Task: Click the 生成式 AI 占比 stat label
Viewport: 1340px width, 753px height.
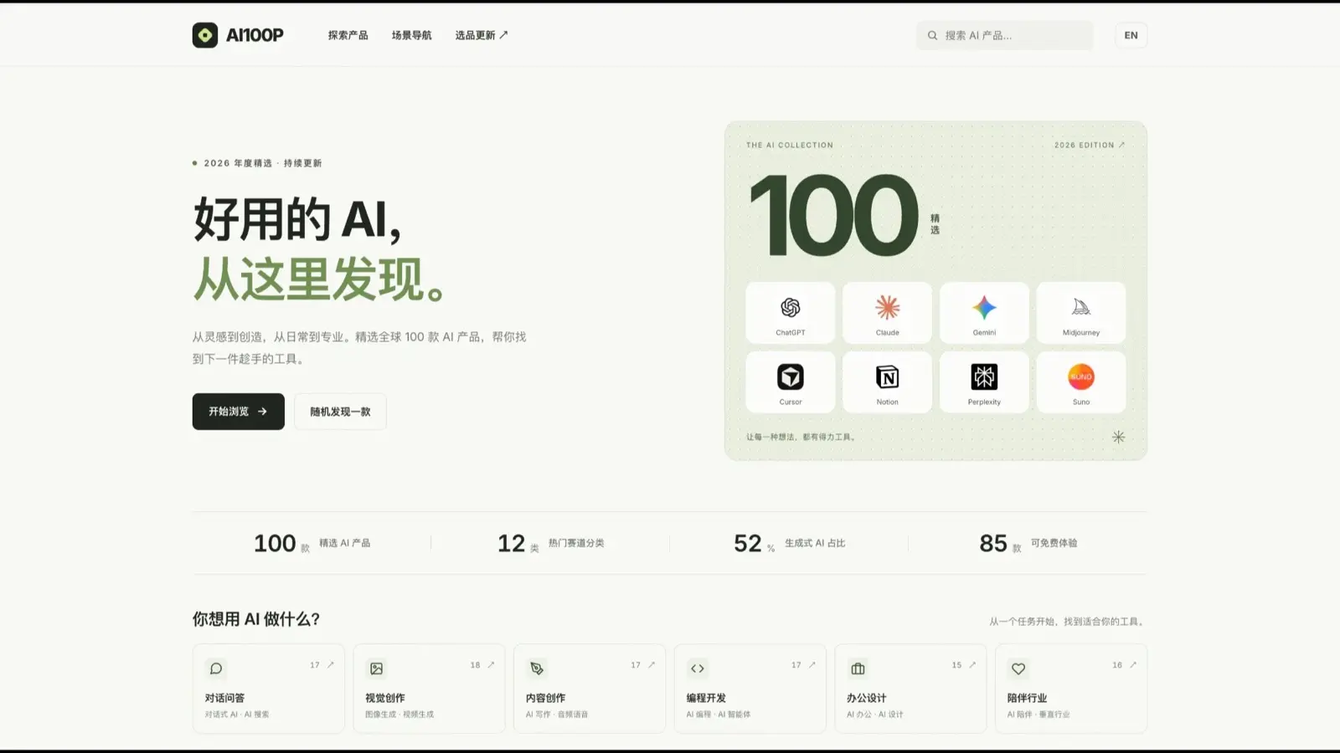Action: point(815,543)
